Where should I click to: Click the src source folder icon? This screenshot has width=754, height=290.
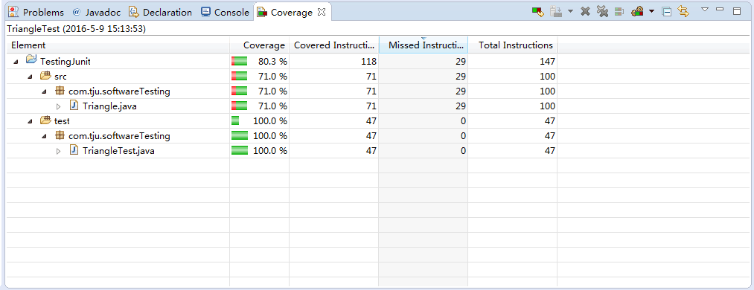coord(45,76)
